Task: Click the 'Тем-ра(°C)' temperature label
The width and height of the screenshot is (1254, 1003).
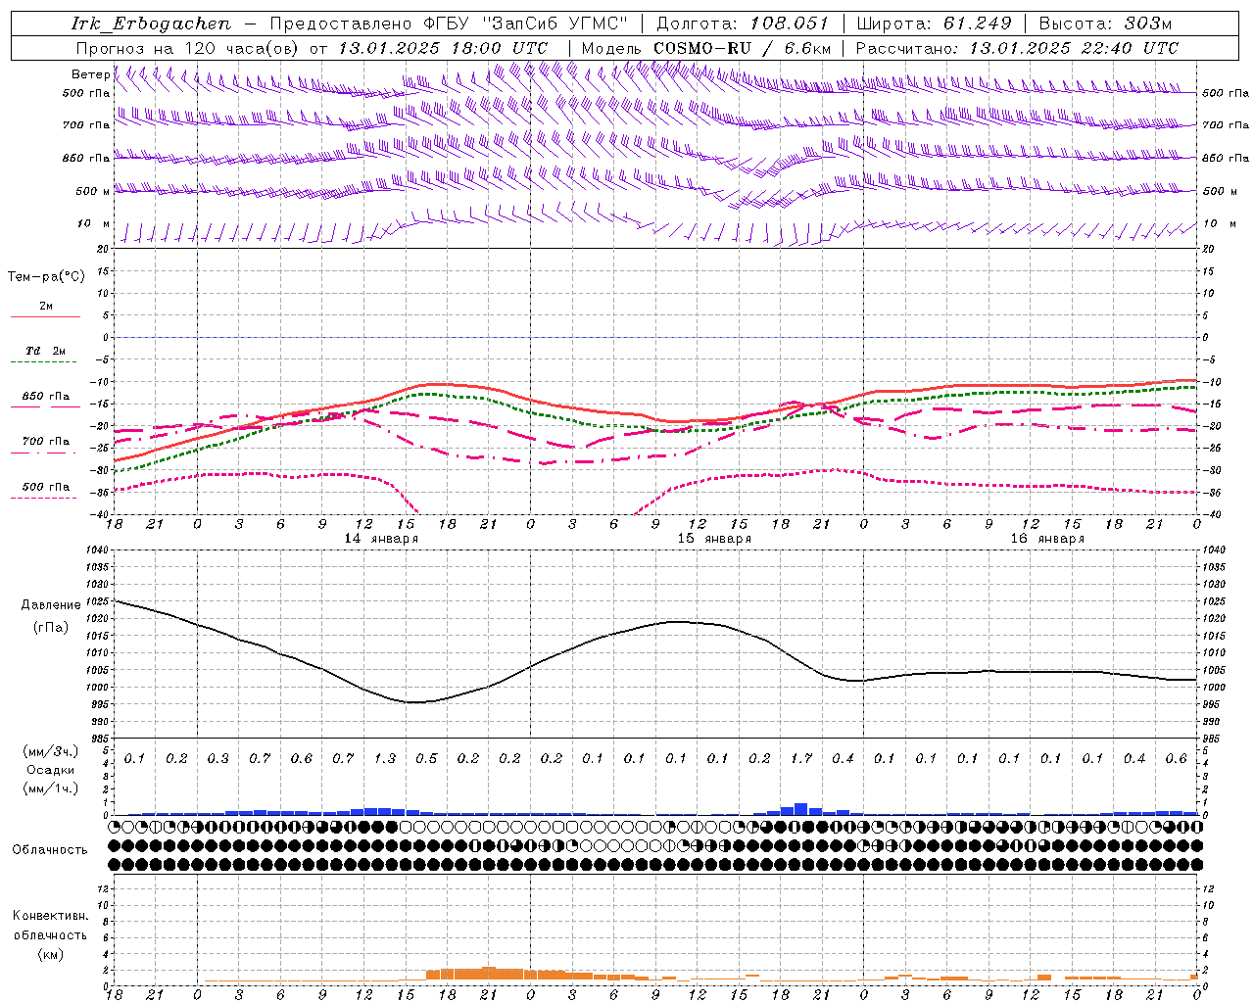Action: coord(46,277)
